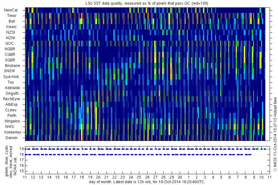Select the Tas row label

point(11,82)
